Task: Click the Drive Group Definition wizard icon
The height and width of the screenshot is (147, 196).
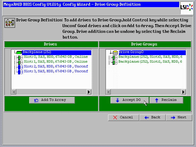Action: [x=10, y=23]
